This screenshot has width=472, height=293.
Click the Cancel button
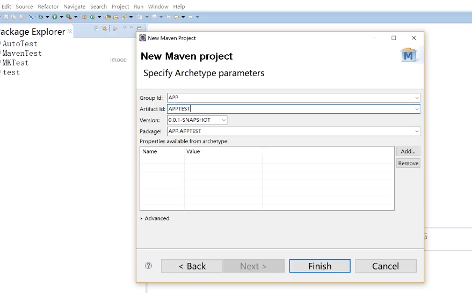point(386,266)
